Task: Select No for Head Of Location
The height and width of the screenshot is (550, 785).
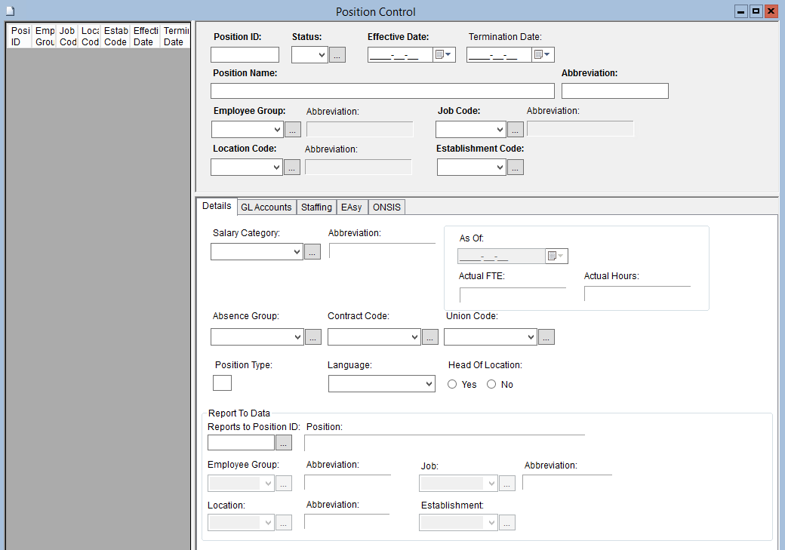Action: coord(491,385)
